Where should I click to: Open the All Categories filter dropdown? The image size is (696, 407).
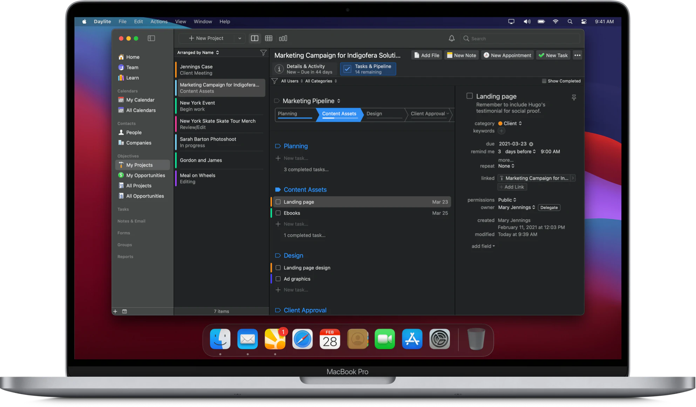pos(321,81)
